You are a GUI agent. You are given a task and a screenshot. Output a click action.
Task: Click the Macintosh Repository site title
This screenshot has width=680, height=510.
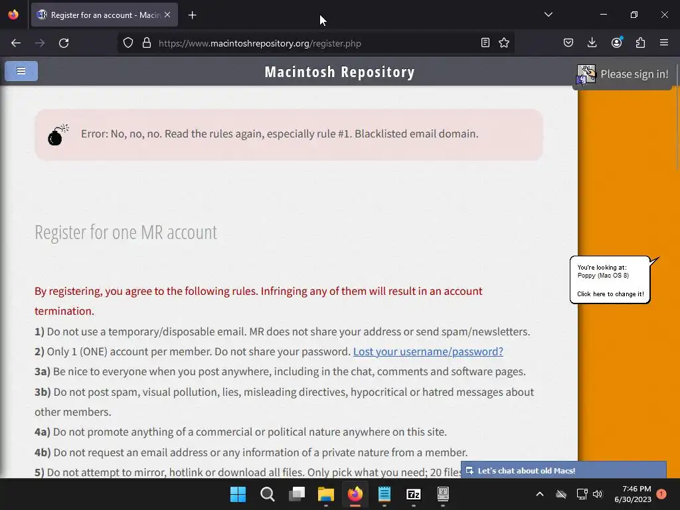tap(339, 72)
